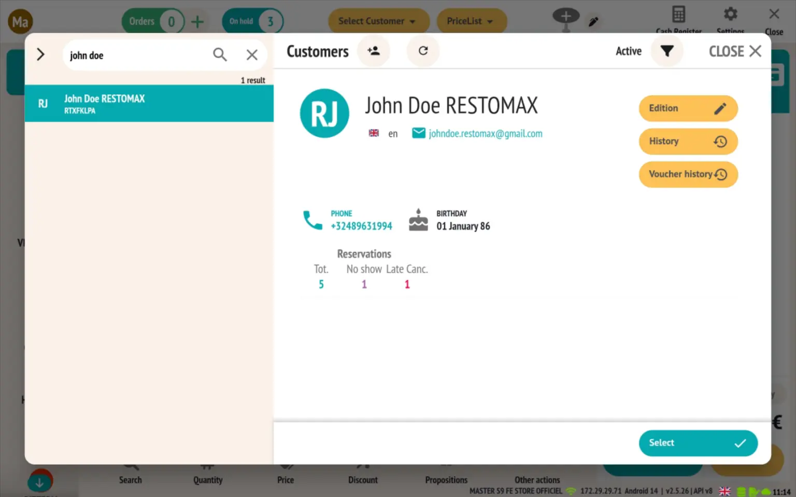
Task: Click the email envelope icon
Action: 419,133
